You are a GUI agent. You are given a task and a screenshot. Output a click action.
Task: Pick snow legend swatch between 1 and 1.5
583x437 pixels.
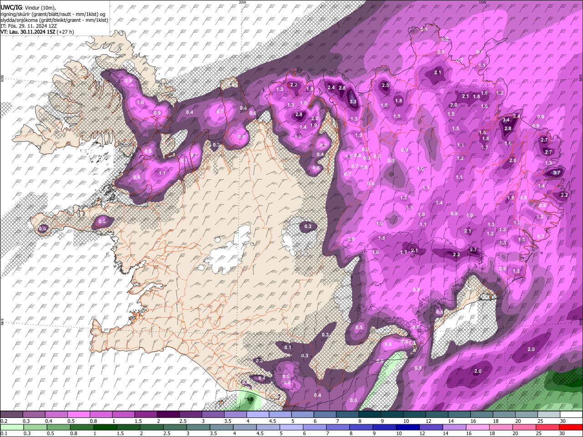[x=123, y=415]
